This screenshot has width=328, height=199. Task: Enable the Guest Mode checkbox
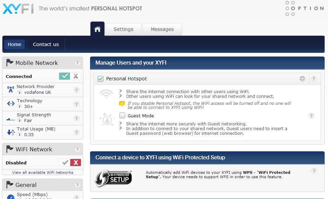pos(122,116)
